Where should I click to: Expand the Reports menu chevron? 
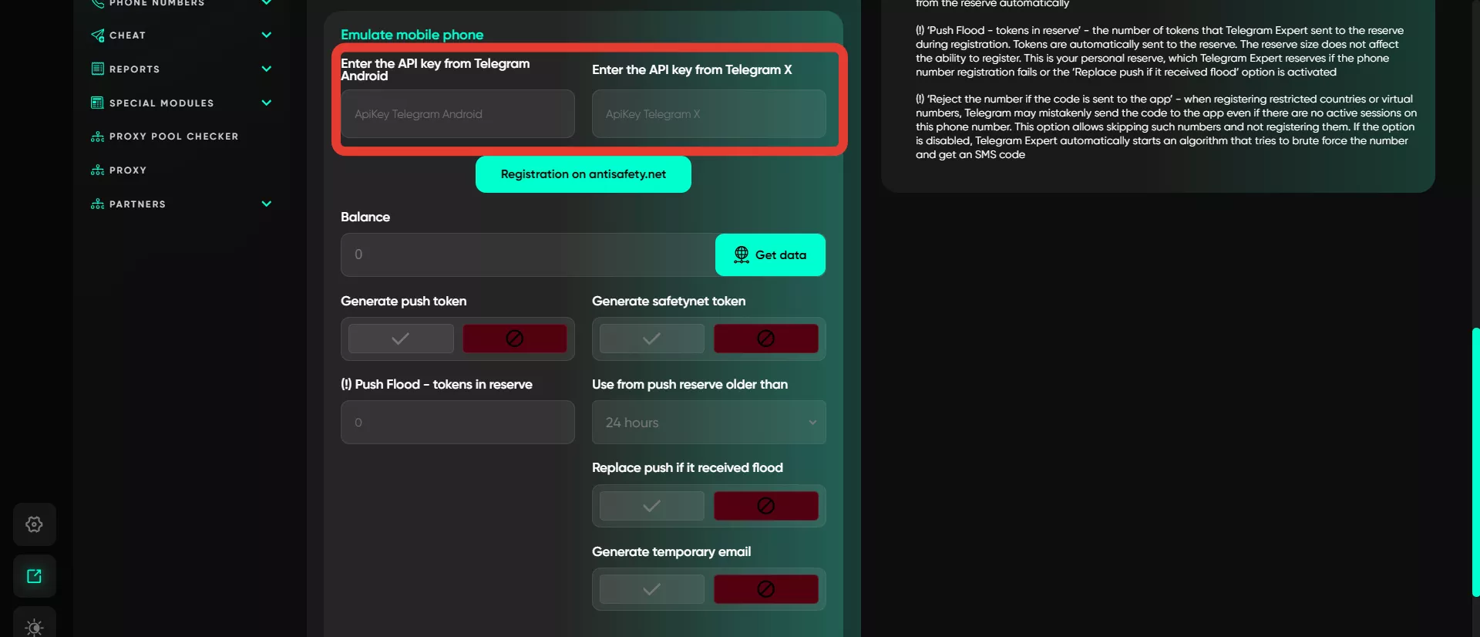[267, 69]
